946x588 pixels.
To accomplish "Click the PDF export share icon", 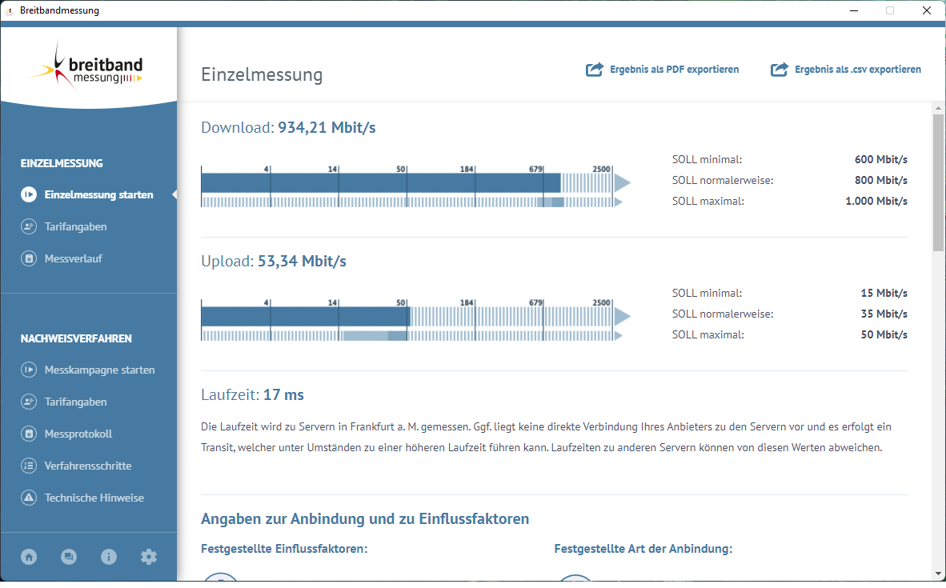I will point(594,70).
